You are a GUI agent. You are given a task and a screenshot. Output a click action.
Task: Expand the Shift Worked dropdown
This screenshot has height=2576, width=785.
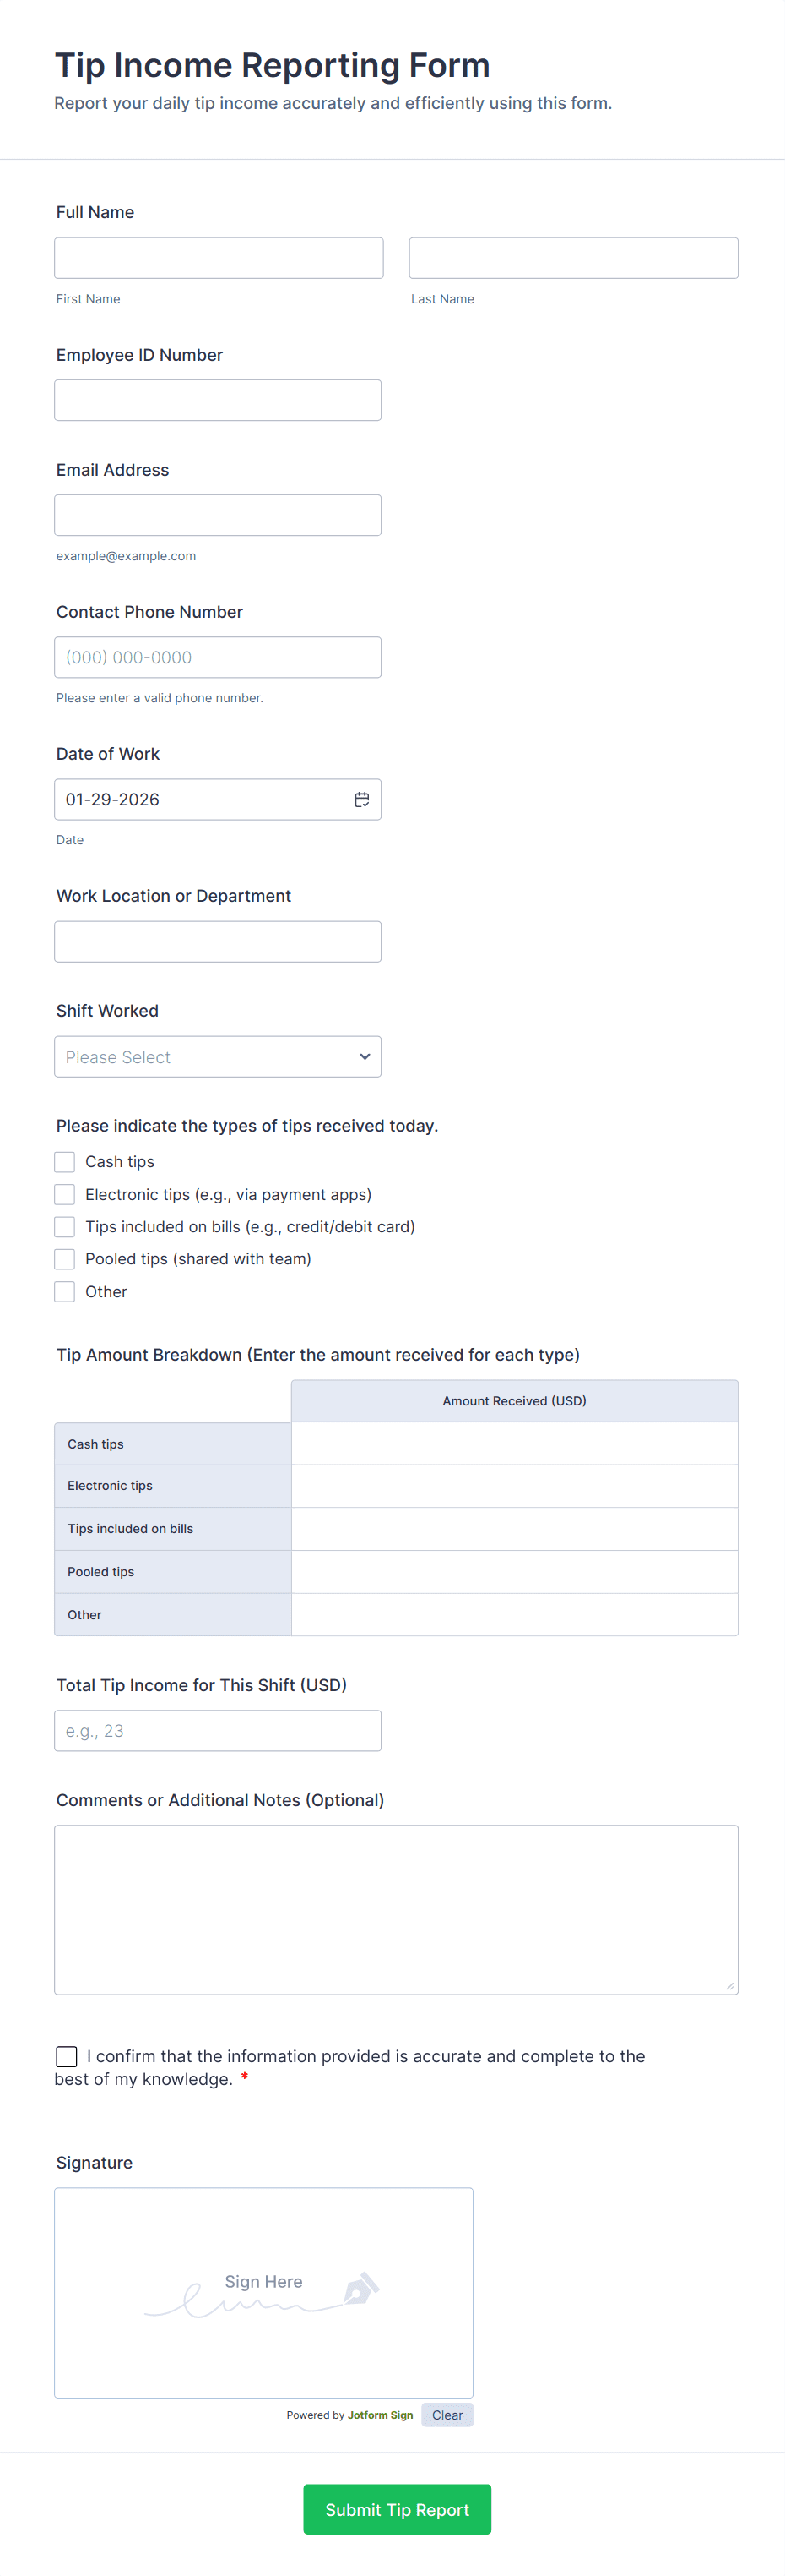[x=218, y=1056]
